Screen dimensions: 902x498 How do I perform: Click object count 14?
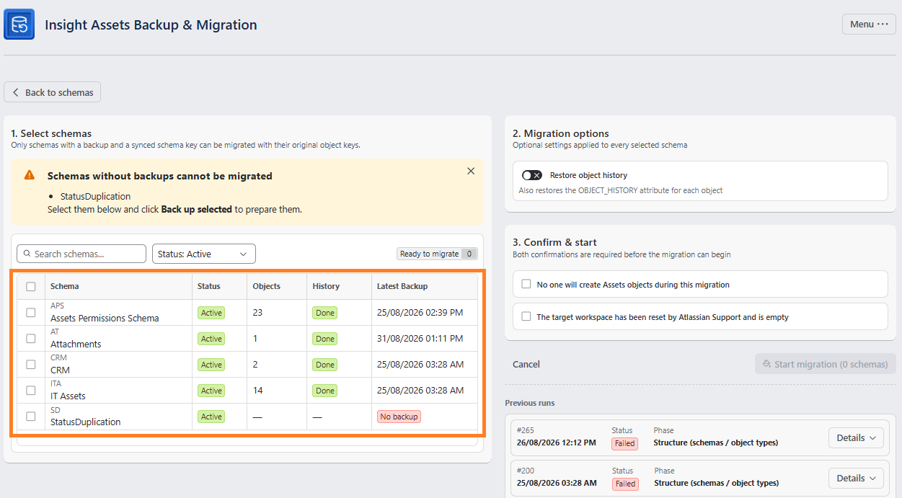click(258, 390)
